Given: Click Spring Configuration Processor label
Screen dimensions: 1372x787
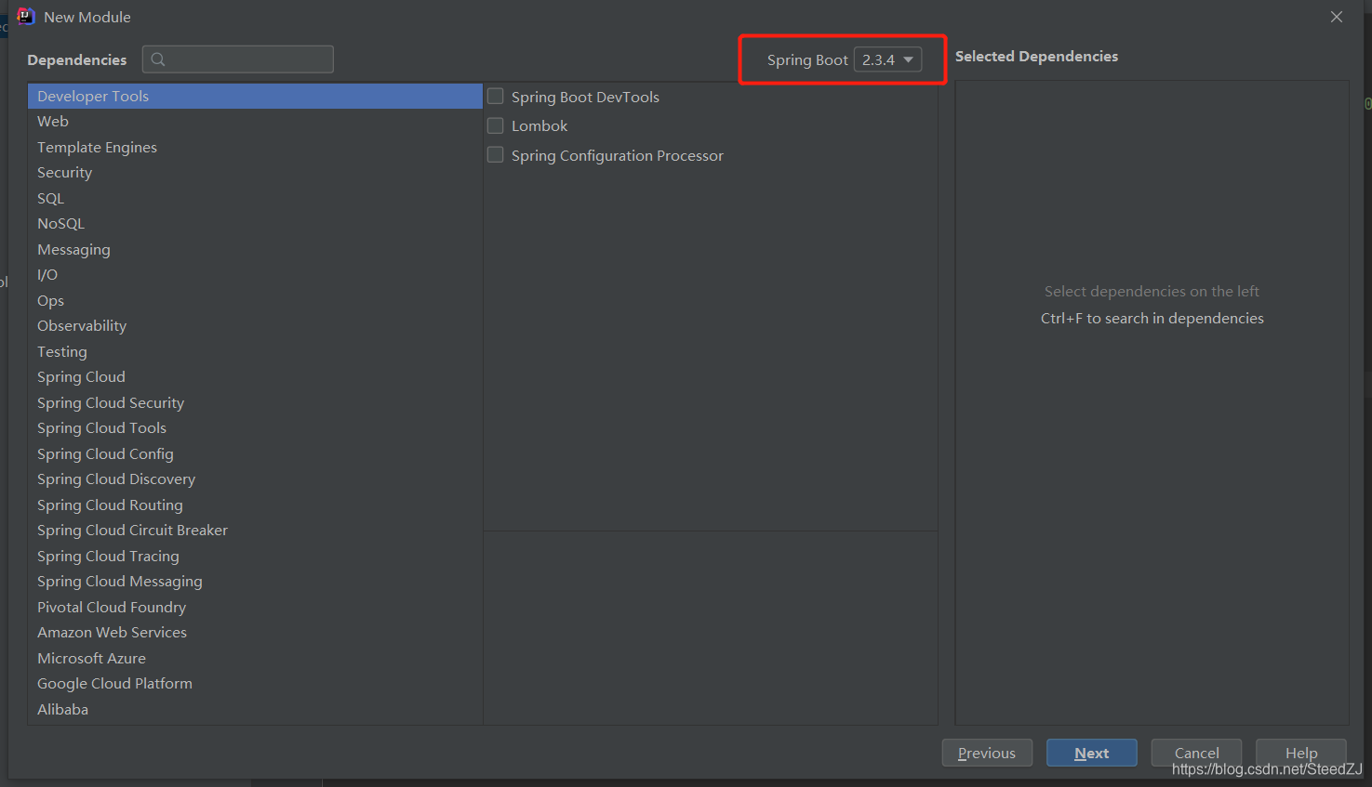Looking at the screenshot, I should coord(618,155).
